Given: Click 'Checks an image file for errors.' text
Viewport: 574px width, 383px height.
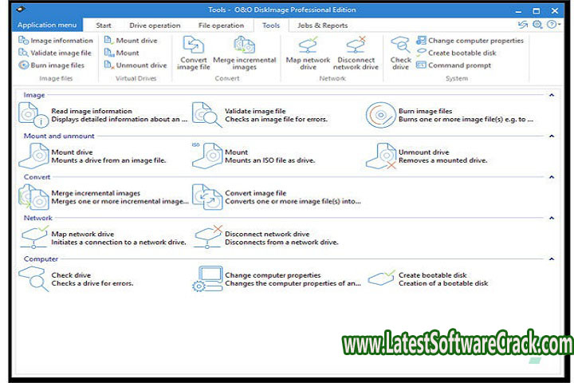Looking at the screenshot, I should click(x=276, y=119).
